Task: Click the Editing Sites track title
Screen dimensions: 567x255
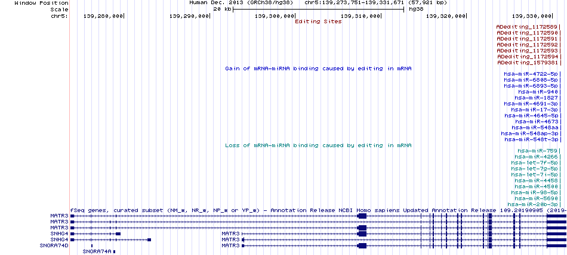Action: point(318,21)
